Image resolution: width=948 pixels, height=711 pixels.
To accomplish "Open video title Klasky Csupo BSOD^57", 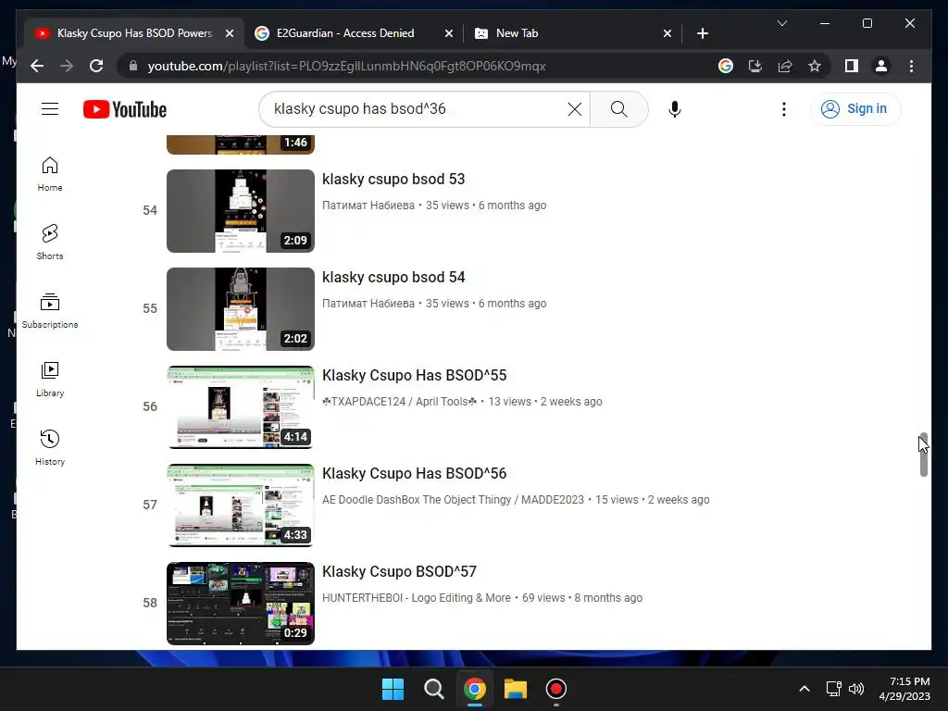I will 399,571.
